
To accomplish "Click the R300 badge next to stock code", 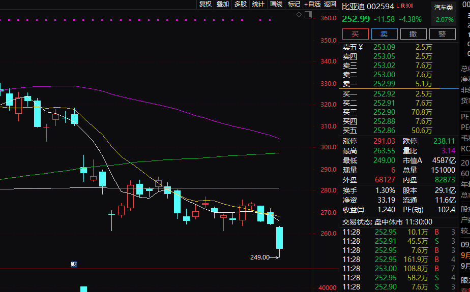I will pyautogui.click(x=406, y=6).
